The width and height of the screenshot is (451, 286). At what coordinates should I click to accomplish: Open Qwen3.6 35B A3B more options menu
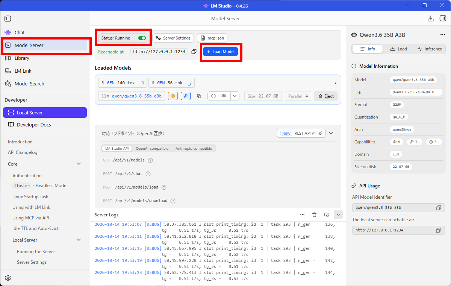click(443, 35)
